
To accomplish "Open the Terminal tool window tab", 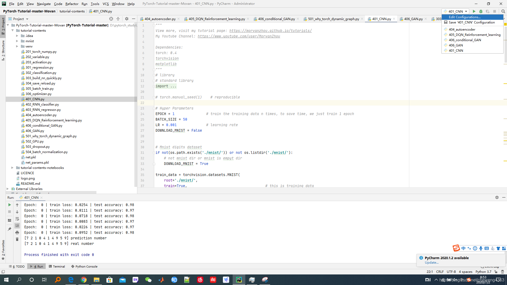I will coord(57,266).
